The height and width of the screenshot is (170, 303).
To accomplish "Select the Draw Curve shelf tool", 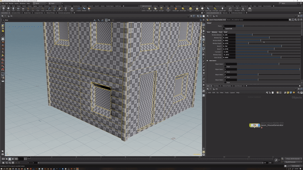I will pos(48,9).
